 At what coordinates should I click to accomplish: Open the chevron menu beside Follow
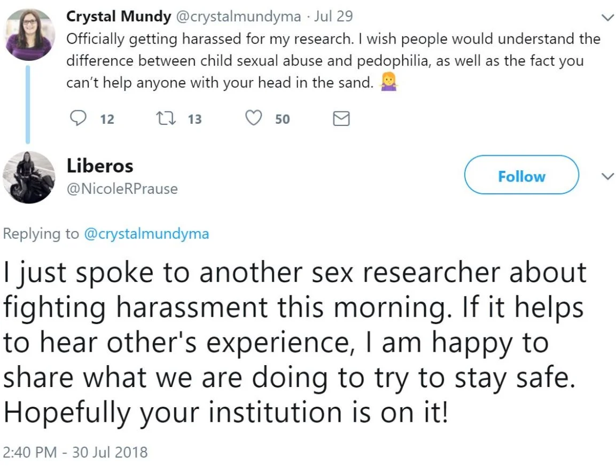point(606,176)
